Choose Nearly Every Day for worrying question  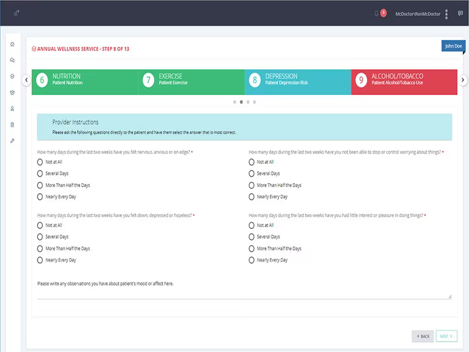pyautogui.click(x=252, y=197)
